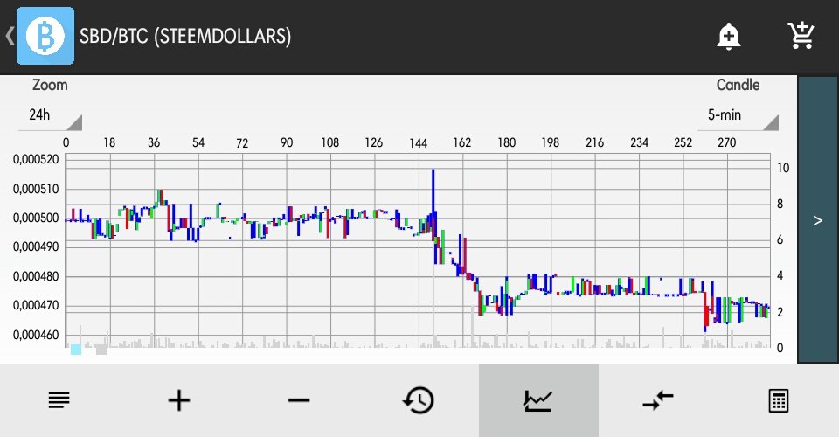Viewport: 839px width, 437px height.
Task: Click the volume axis label 10
Action: [783, 169]
